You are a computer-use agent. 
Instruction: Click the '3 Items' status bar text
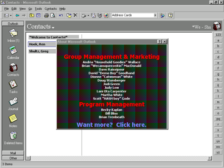(x=8, y=164)
